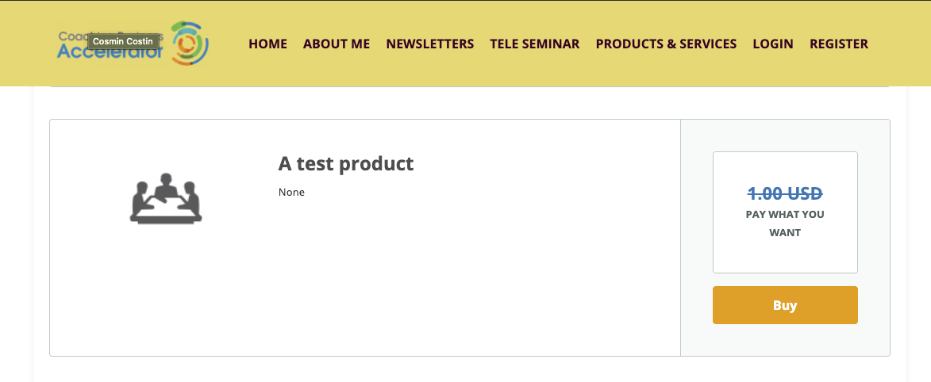The width and height of the screenshot is (931, 382).
Task: Open the NEWSLETTERS menu item
Action: click(429, 44)
